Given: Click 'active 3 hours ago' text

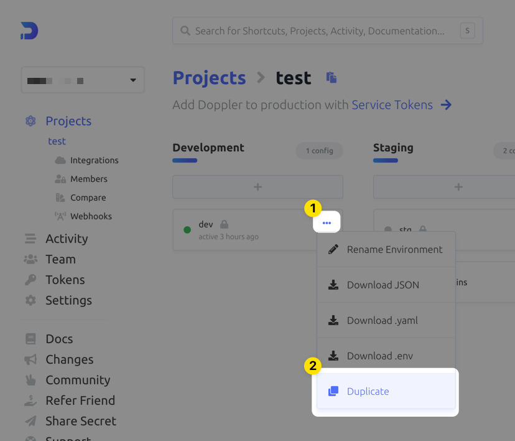Looking at the screenshot, I should [229, 237].
